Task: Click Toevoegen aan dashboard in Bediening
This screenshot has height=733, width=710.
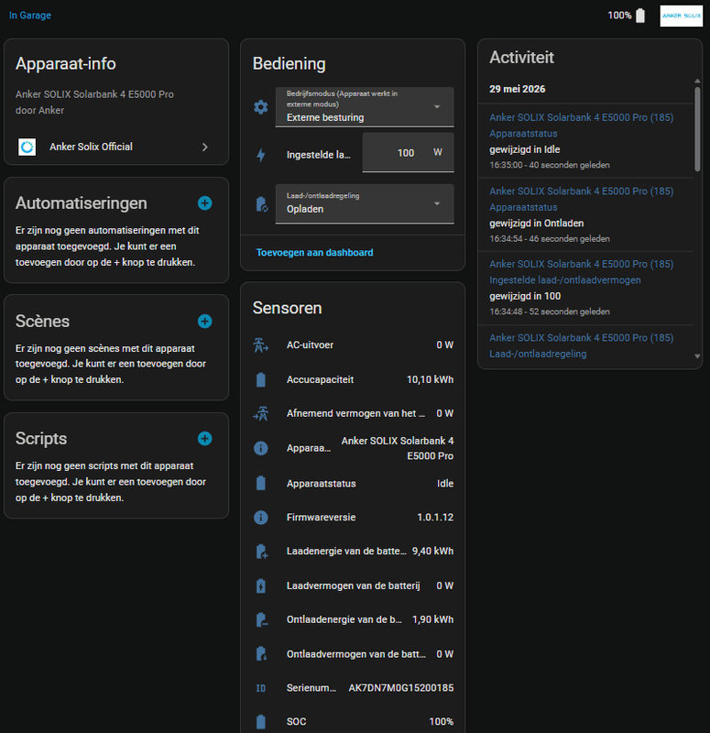Action: tap(314, 253)
